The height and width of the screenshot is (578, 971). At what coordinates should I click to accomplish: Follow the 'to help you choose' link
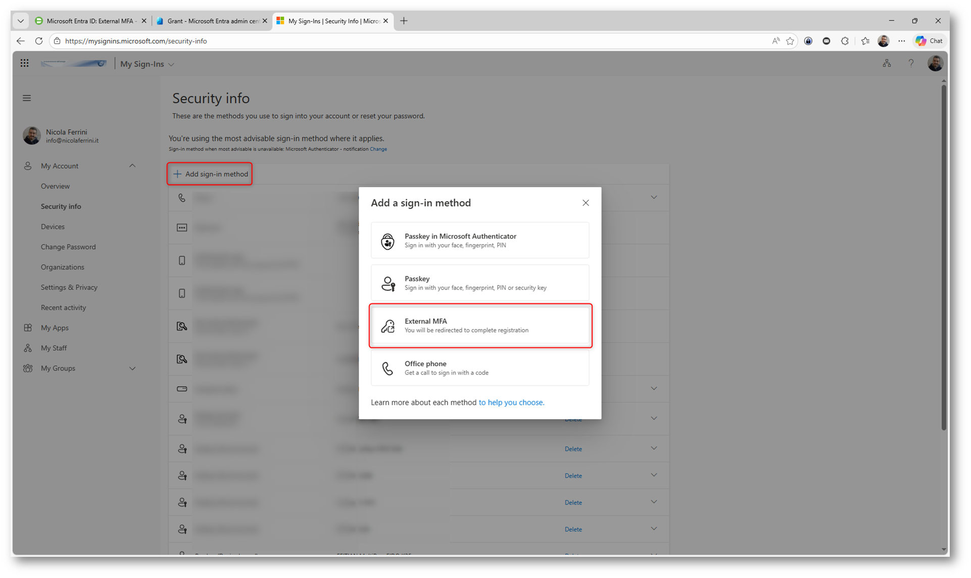pos(511,402)
